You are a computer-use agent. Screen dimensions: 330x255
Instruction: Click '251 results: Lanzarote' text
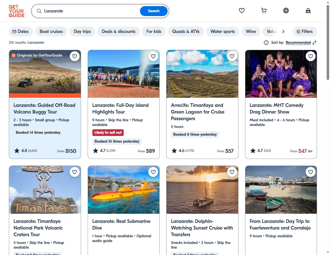27,43
